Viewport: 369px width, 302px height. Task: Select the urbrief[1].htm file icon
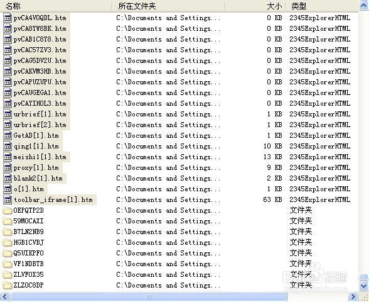pos(8,115)
